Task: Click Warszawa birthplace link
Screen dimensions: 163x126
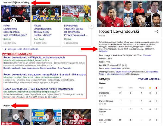Action: tap(147, 55)
